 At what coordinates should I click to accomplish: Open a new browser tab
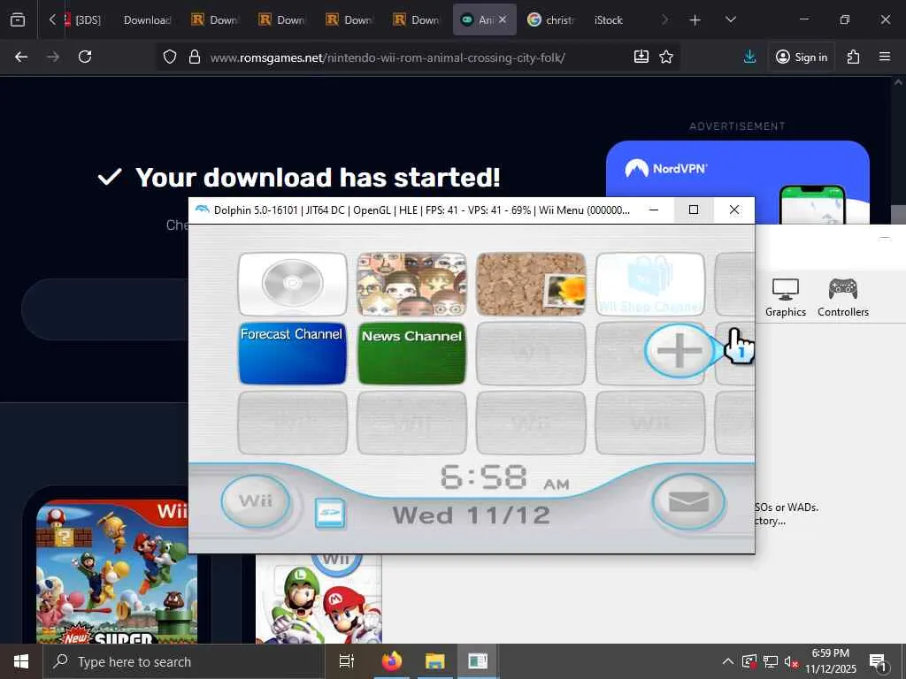pyautogui.click(x=695, y=20)
